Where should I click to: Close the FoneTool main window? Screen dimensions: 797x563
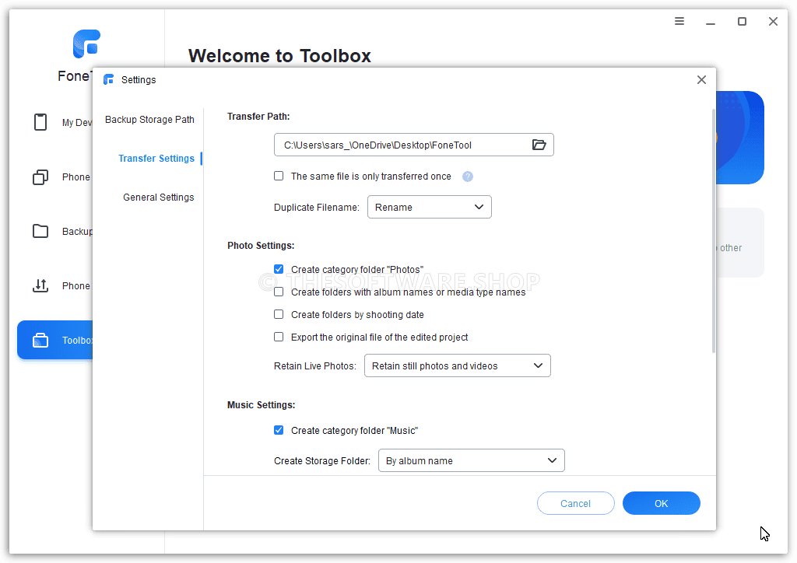click(773, 21)
